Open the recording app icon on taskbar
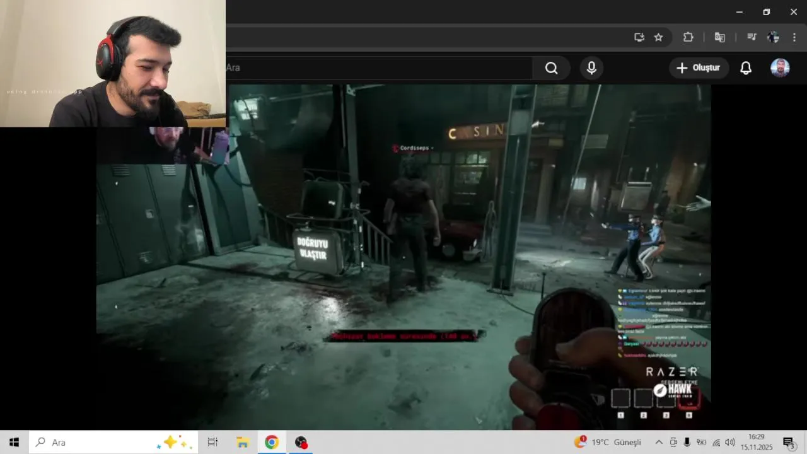 click(301, 443)
